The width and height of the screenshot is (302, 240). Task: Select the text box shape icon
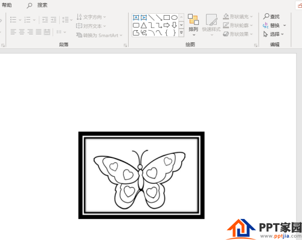(x=136, y=17)
